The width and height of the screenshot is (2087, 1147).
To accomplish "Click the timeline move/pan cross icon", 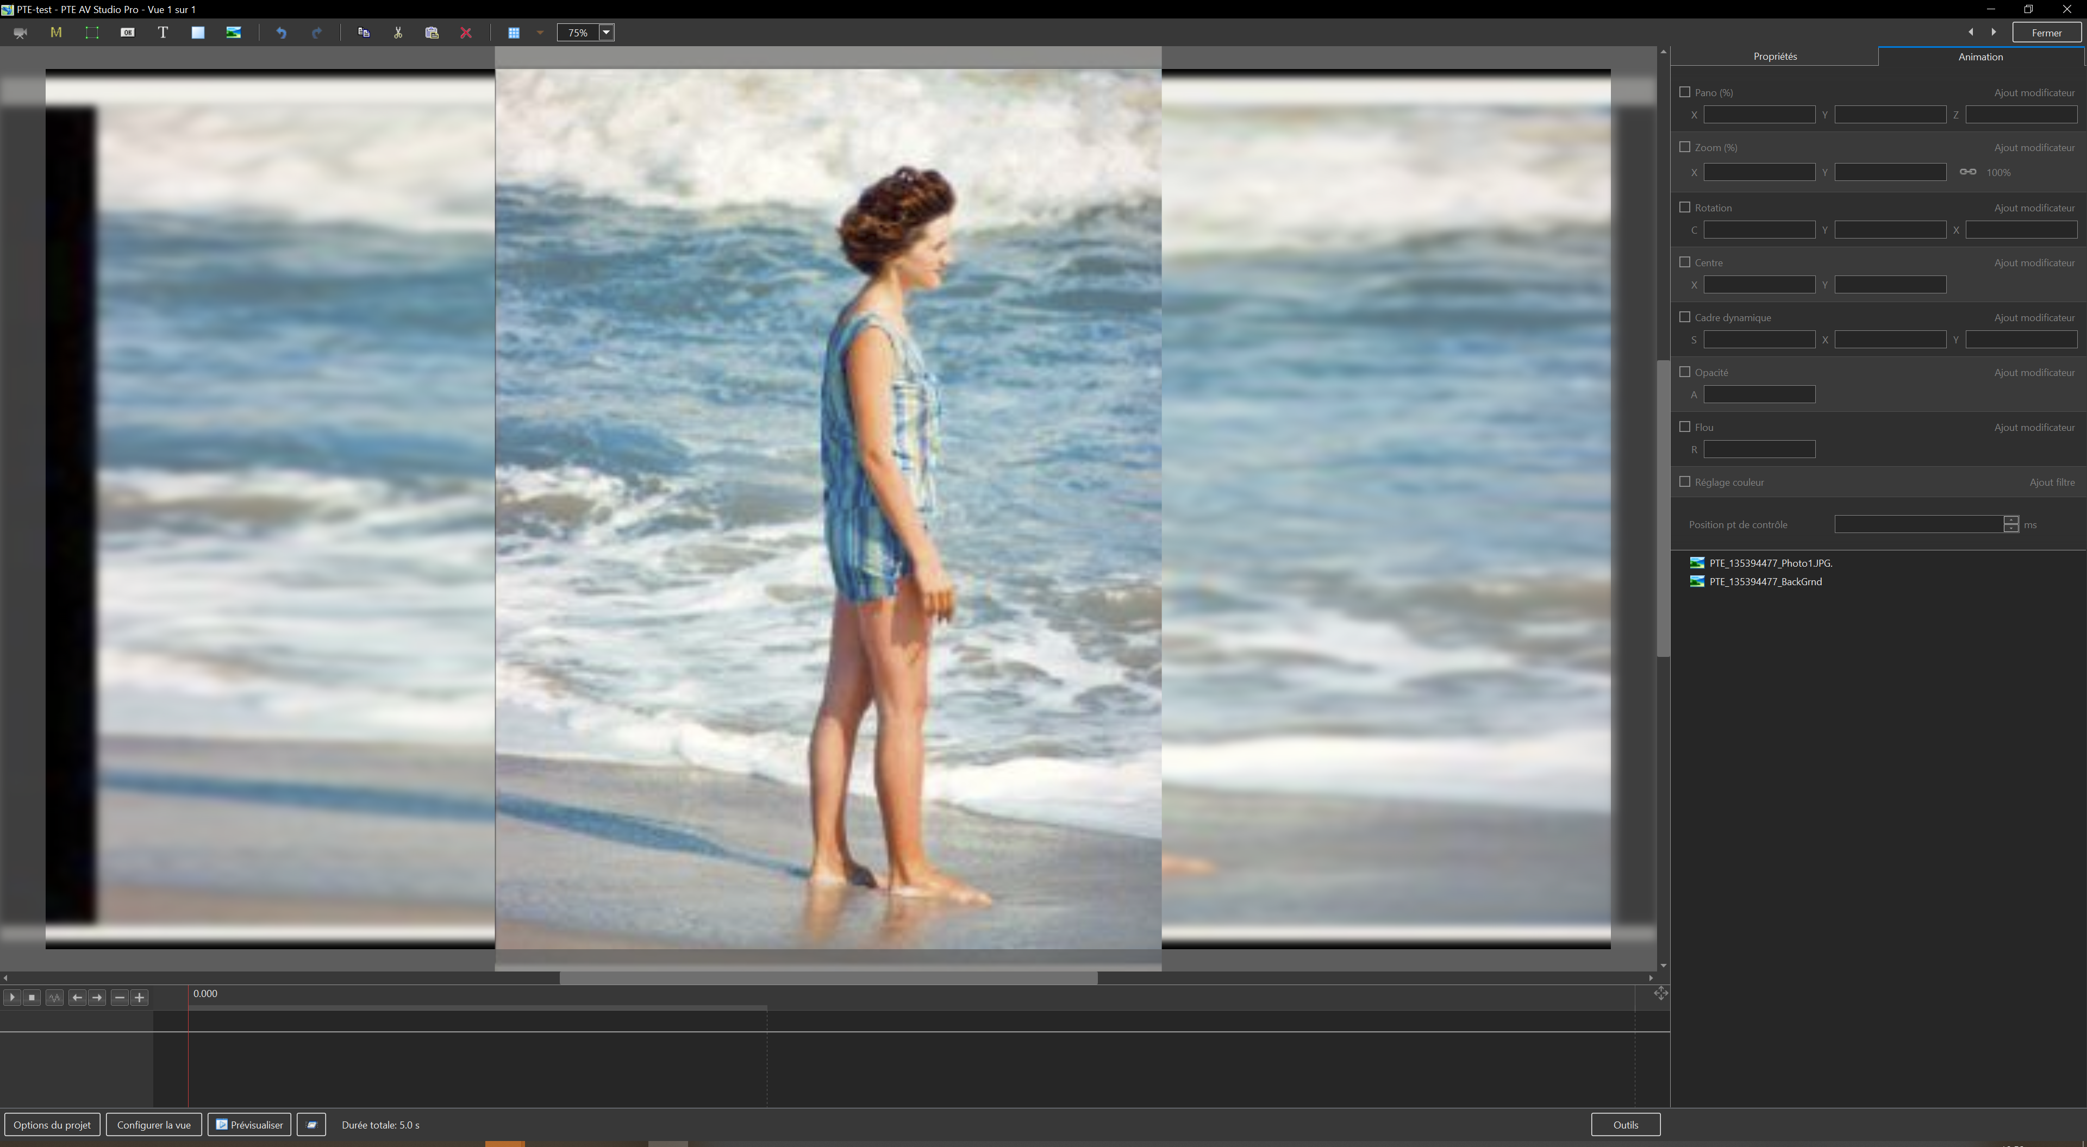I will click(1660, 994).
